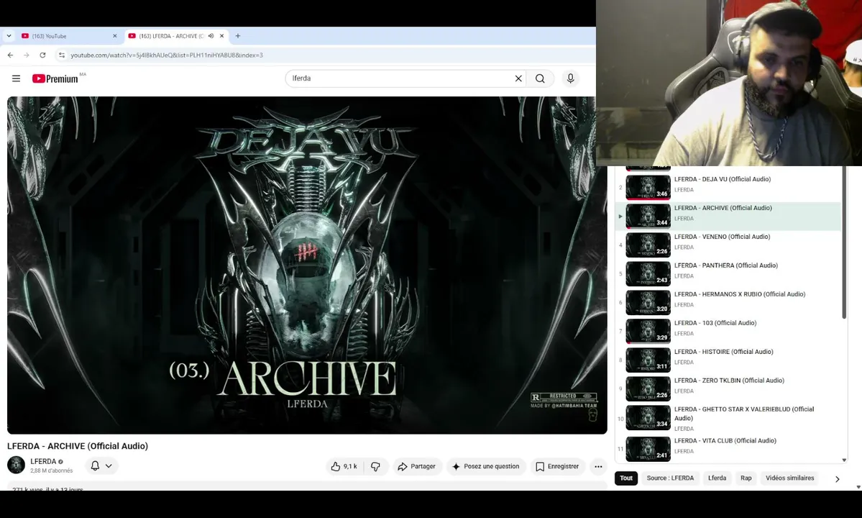Mute the tab via speaker icon

[211, 36]
